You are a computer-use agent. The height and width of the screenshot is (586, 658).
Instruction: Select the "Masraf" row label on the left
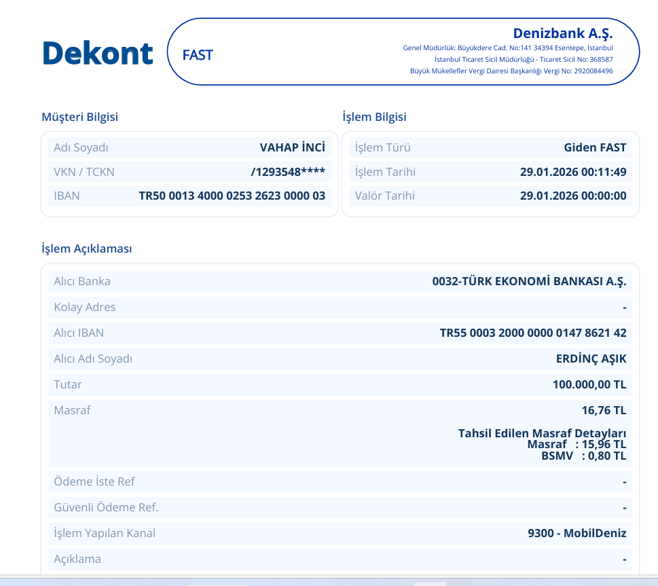(x=72, y=410)
